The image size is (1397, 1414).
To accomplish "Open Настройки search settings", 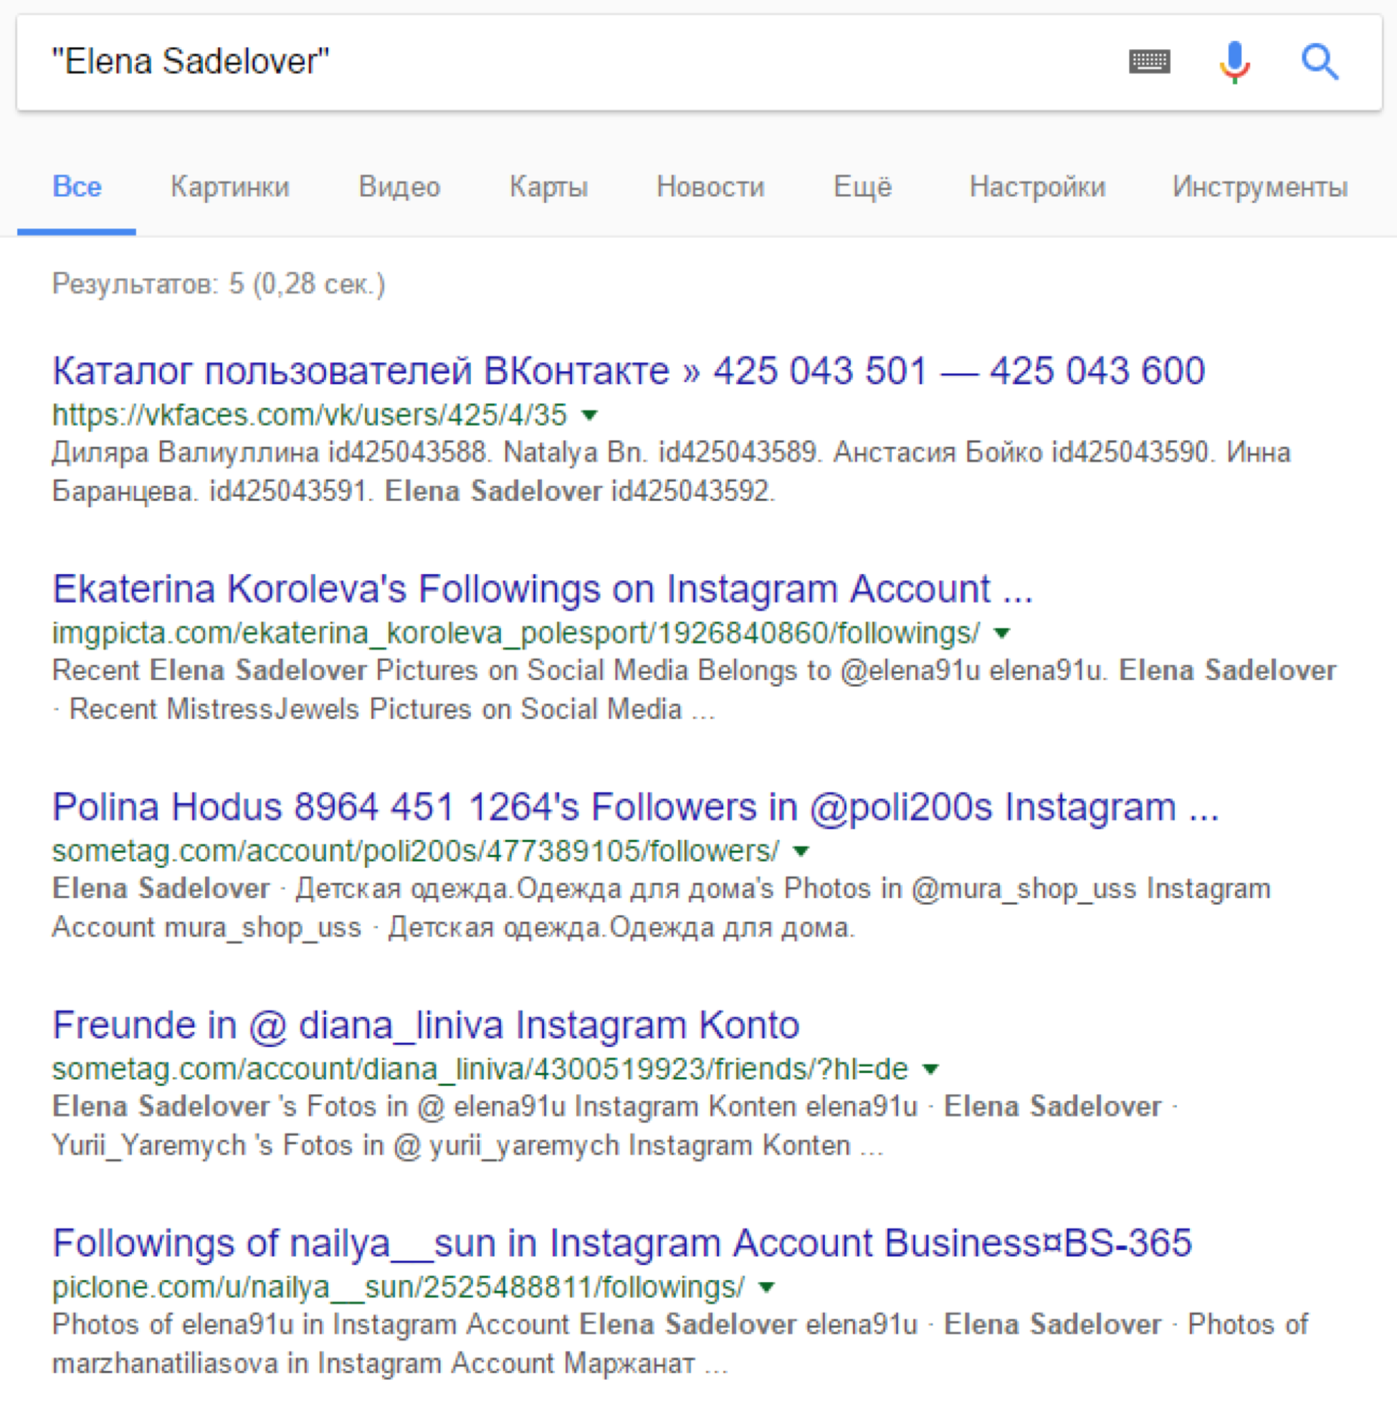I will point(1037,186).
